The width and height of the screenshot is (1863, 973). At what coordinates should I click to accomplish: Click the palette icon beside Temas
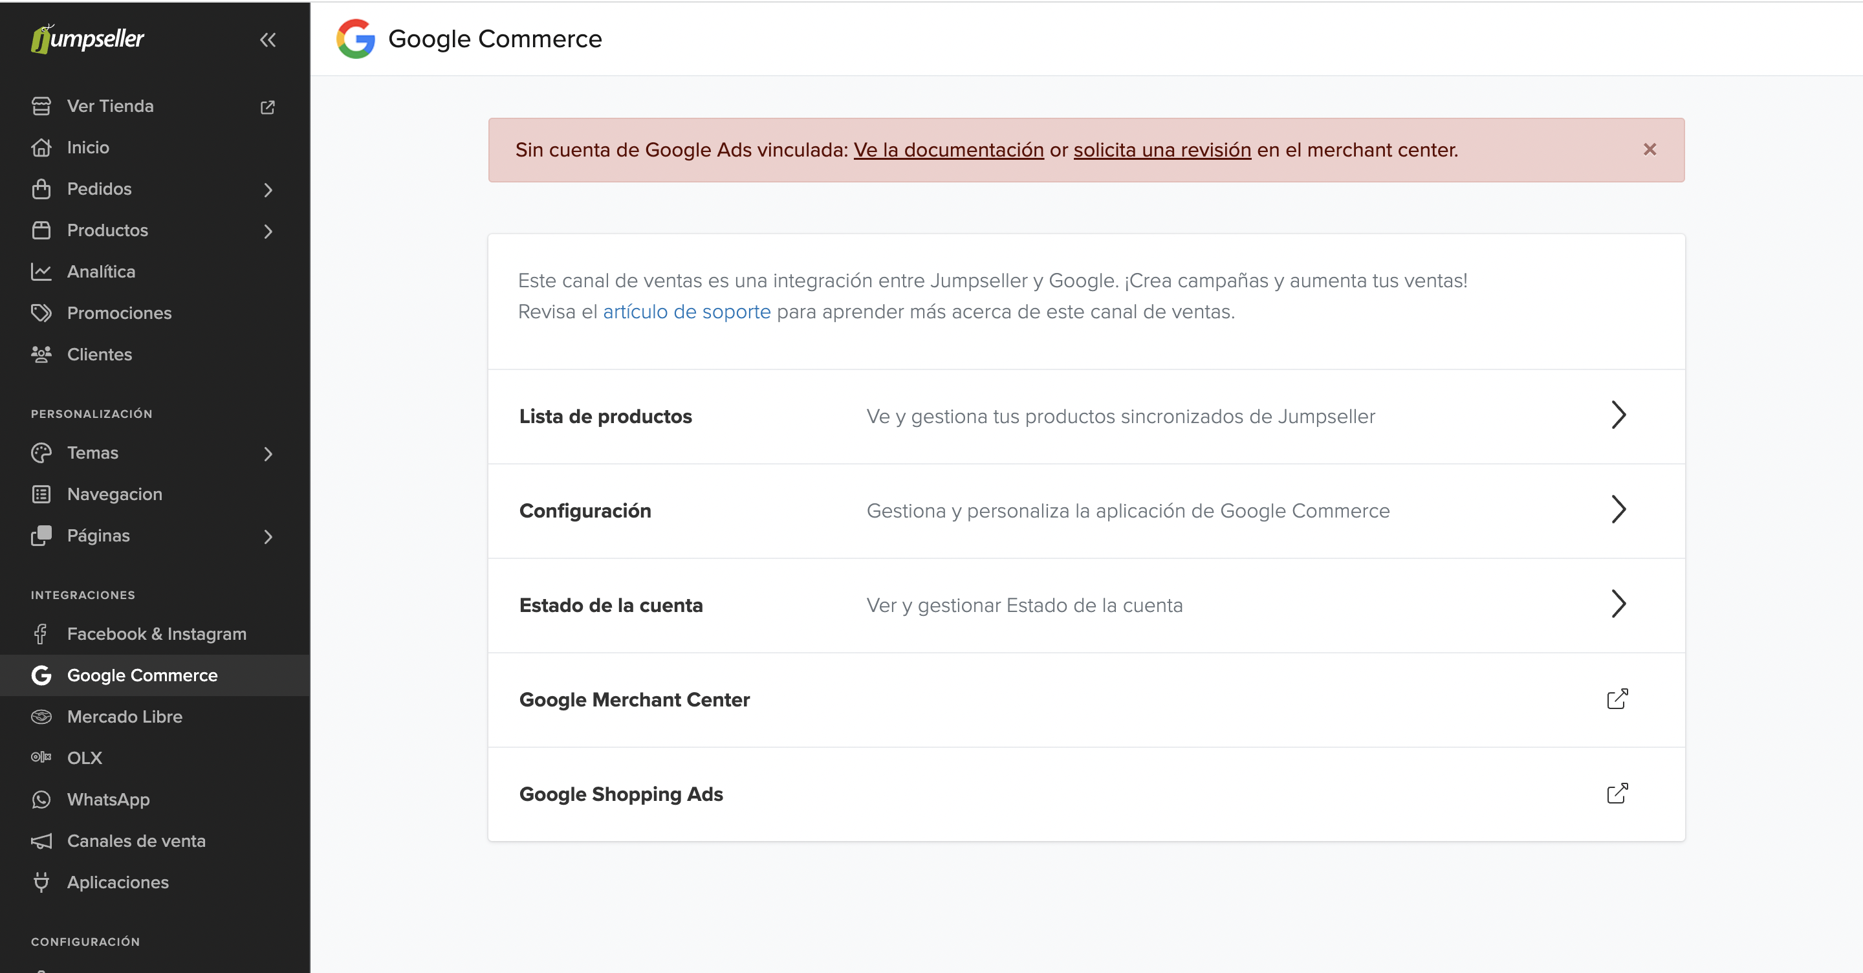coord(41,453)
